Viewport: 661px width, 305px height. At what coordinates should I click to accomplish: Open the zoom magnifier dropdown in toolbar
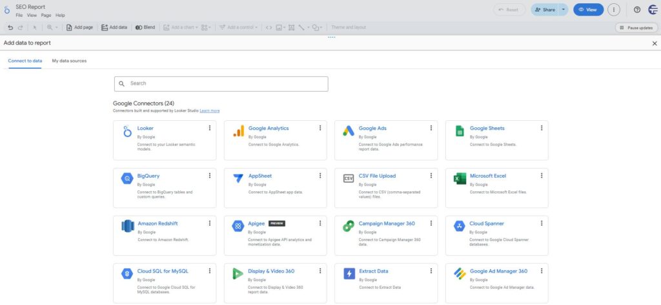(52, 27)
